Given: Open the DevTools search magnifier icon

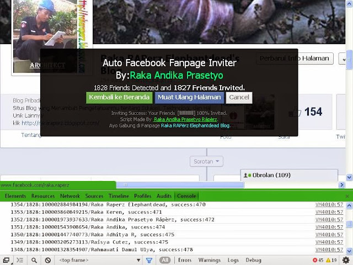Looking at the screenshot, I should [x=34, y=260].
